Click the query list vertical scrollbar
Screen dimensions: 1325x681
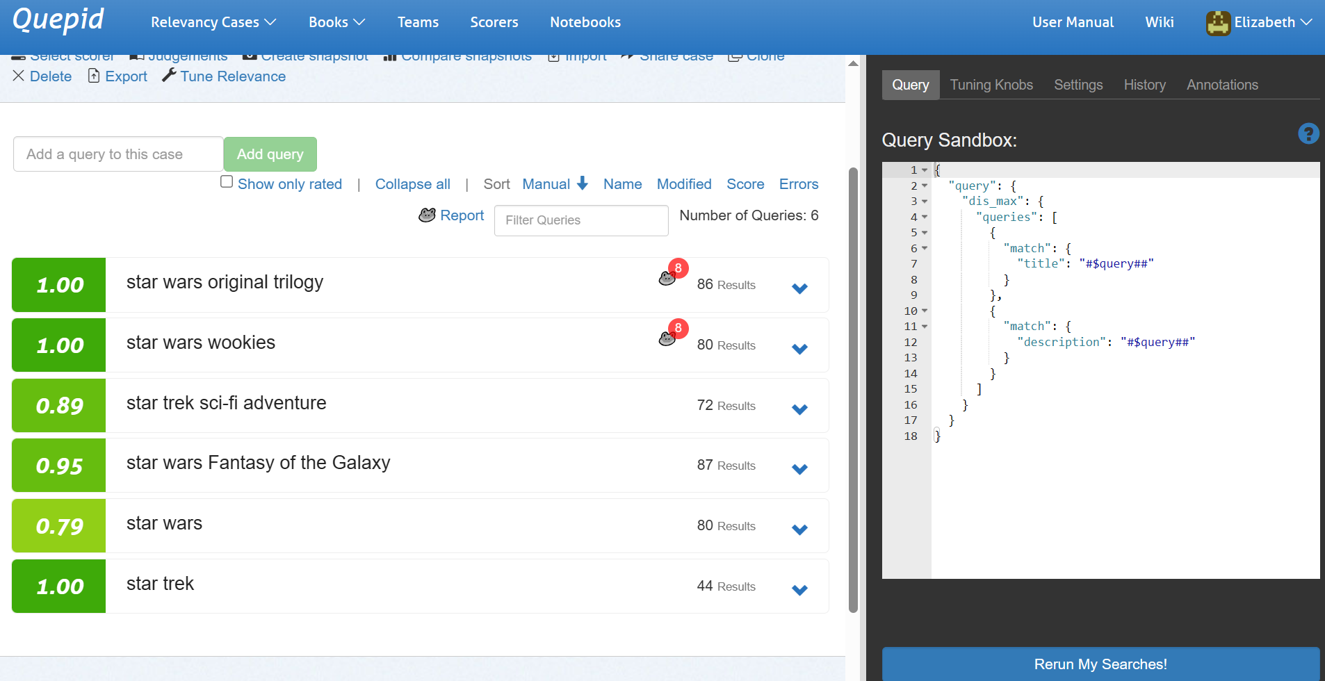853,389
